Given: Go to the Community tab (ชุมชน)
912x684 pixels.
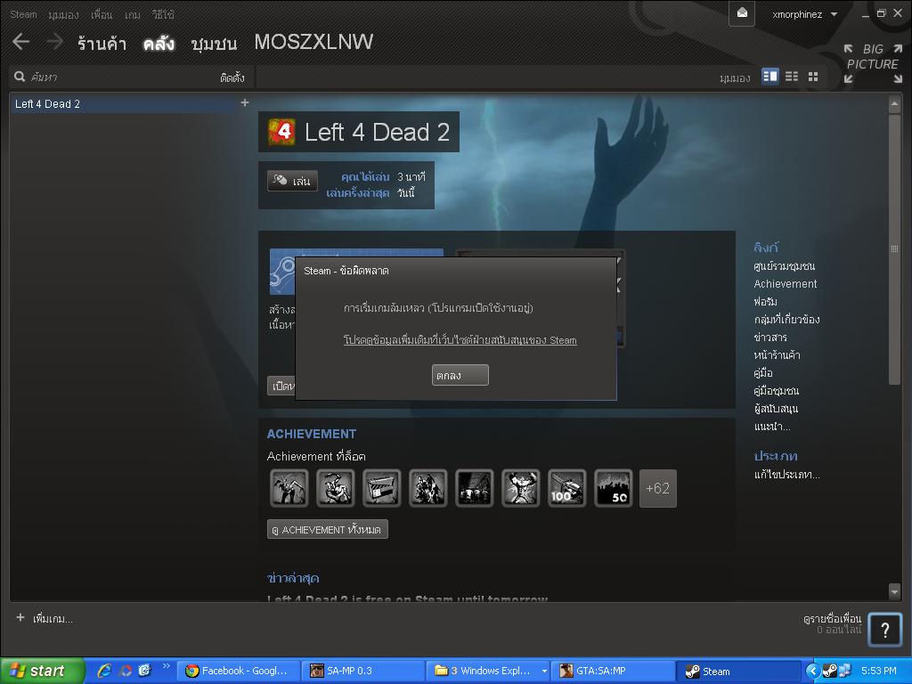Looking at the screenshot, I should (214, 44).
